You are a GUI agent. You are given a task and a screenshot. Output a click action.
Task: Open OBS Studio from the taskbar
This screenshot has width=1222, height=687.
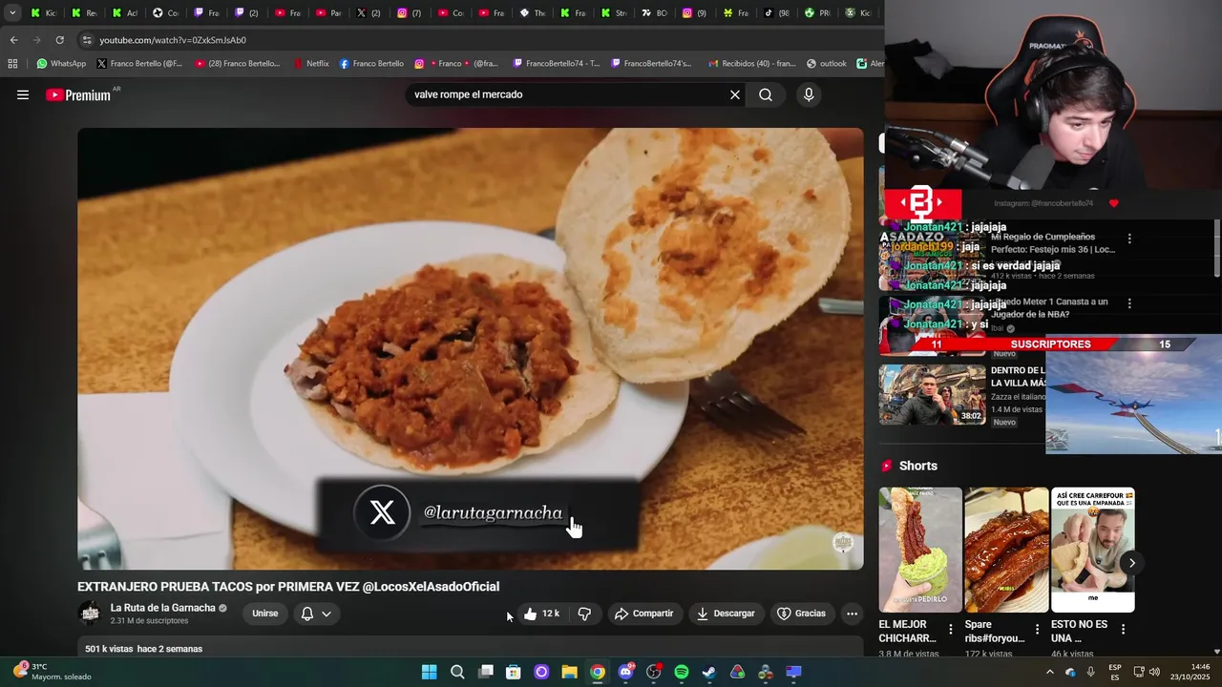[653, 672]
